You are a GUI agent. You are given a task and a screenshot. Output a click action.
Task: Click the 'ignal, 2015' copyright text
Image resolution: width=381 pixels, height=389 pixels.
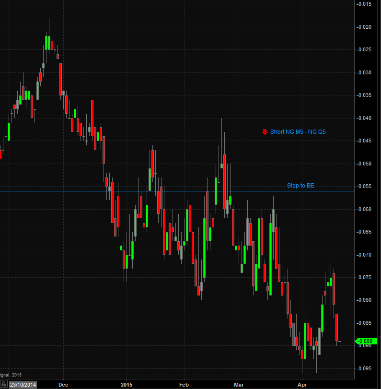pyautogui.click(x=11, y=375)
